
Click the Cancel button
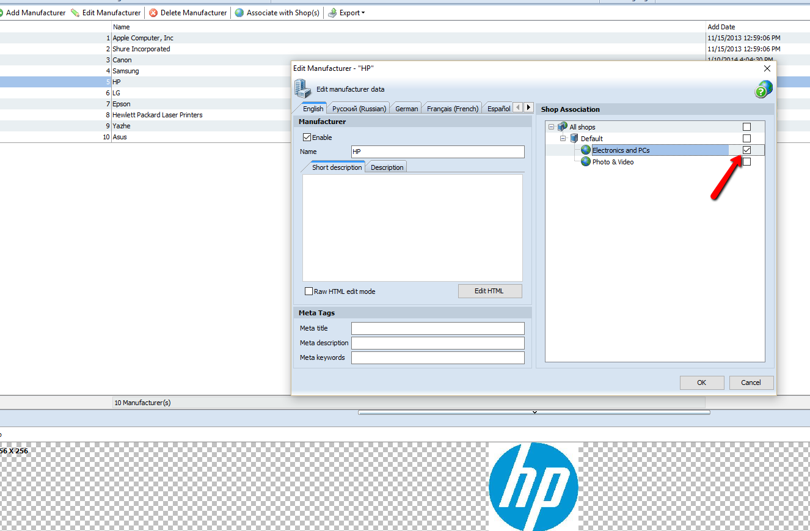coord(751,383)
